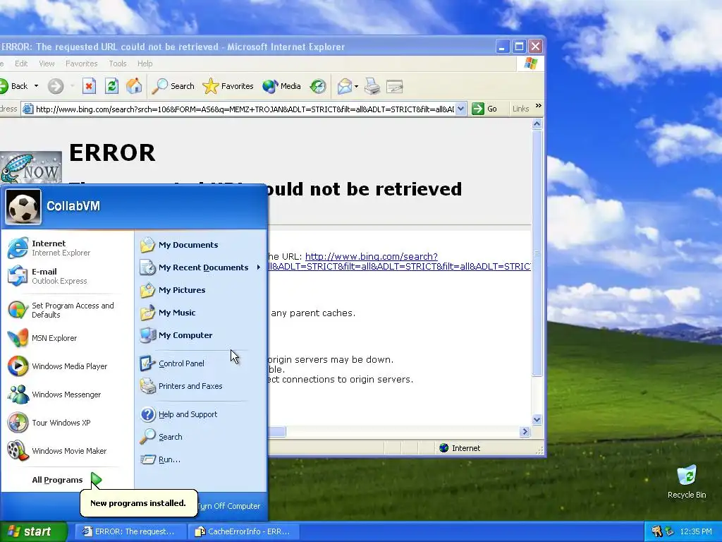The height and width of the screenshot is (542, 722).
Task: Click the Internet zone status bar indicator
Action: click(460, 448)
